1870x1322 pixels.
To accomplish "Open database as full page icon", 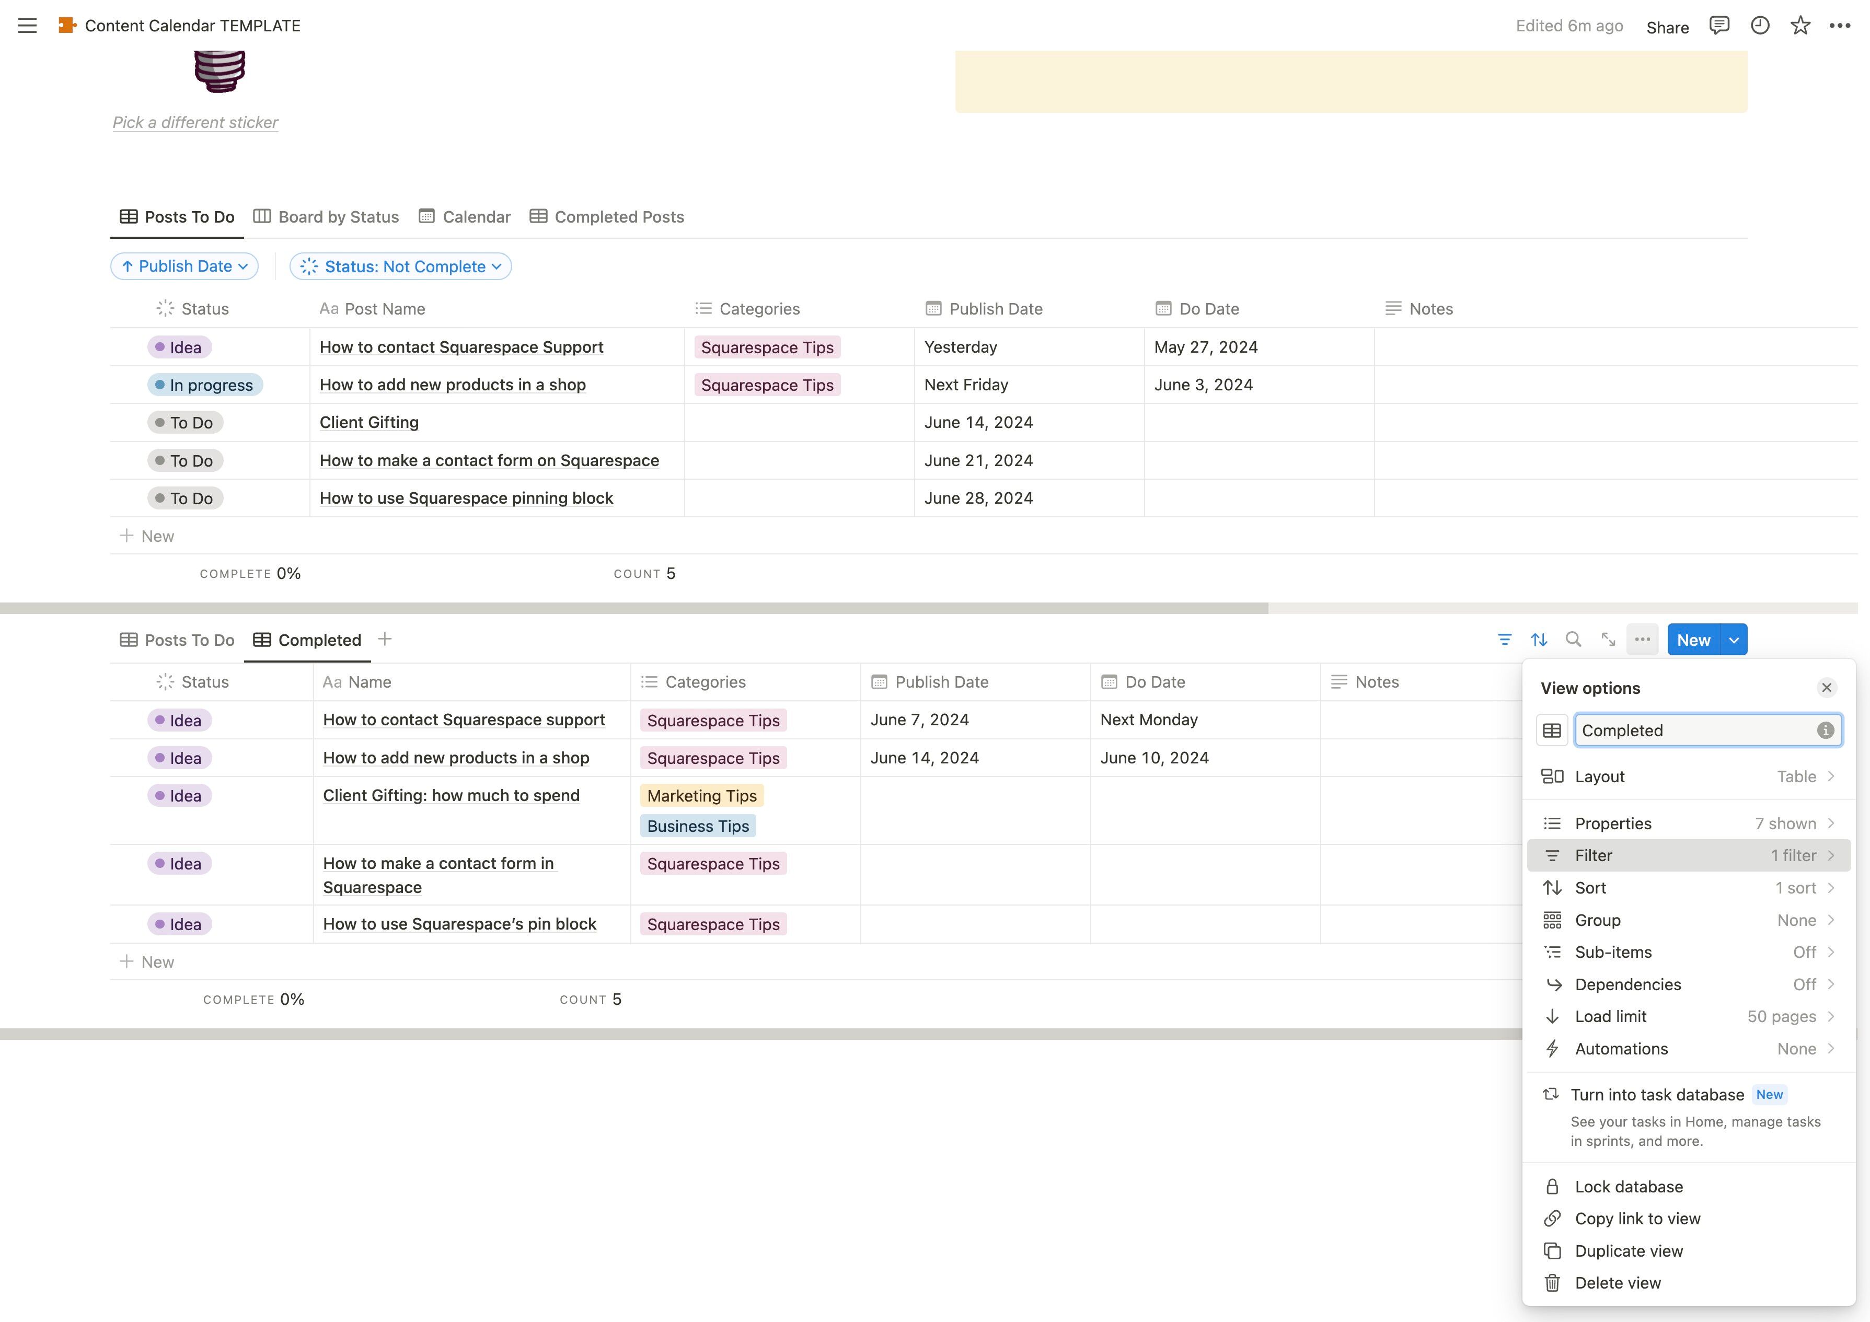I will tap(1608, 640).
